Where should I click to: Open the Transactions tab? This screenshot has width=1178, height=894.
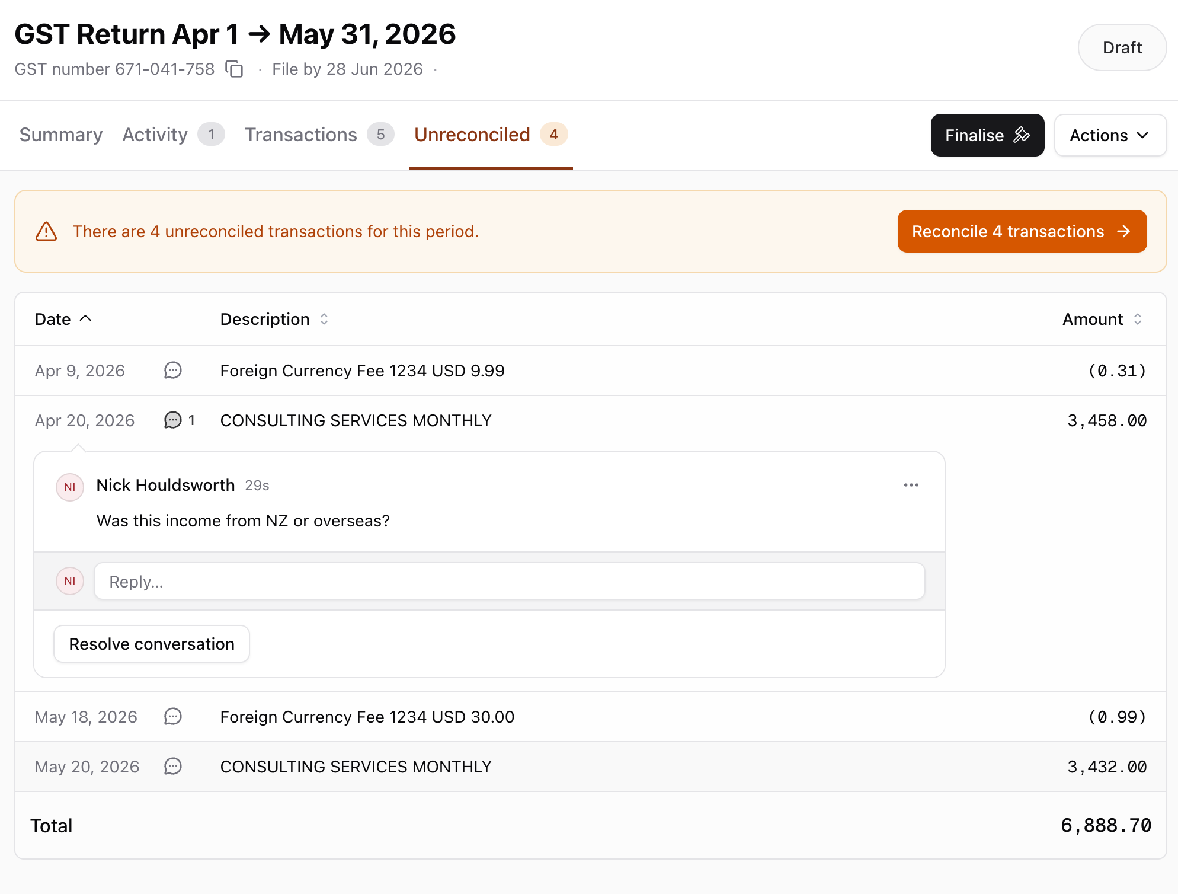[x=319, y=135]
